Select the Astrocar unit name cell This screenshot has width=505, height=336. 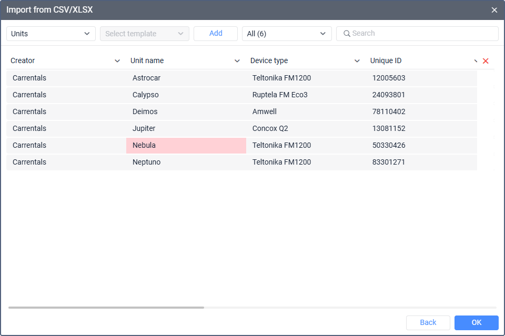tap(186, 78)
